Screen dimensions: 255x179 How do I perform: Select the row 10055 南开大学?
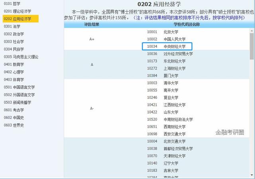(x=163, y=90)
